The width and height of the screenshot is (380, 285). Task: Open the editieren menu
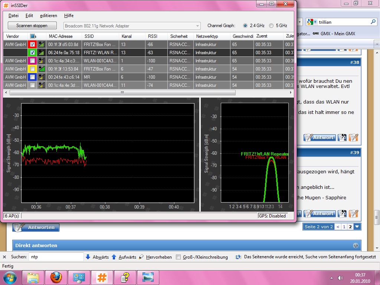pyautogui.click(x=49, y=16)
